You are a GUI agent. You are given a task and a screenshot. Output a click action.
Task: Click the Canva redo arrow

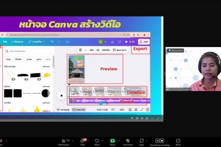59,42
